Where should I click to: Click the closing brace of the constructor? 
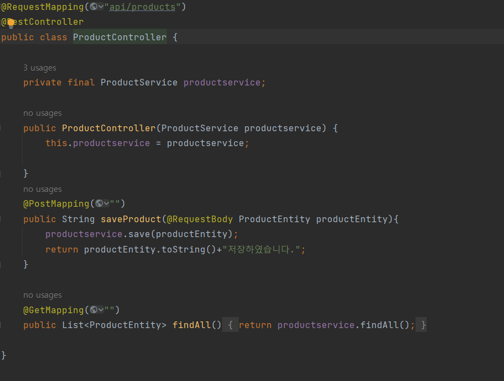(26, 174)
